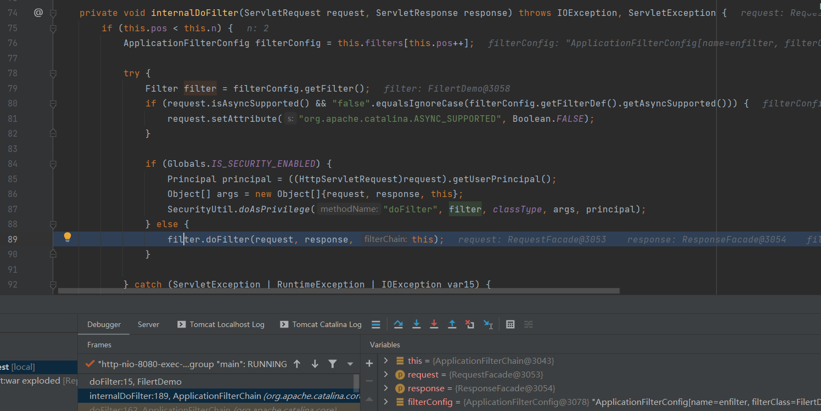Viewport: 821px width, 411px height.
Task: Click the Step Over debugger icon
Action: [398, 324]
